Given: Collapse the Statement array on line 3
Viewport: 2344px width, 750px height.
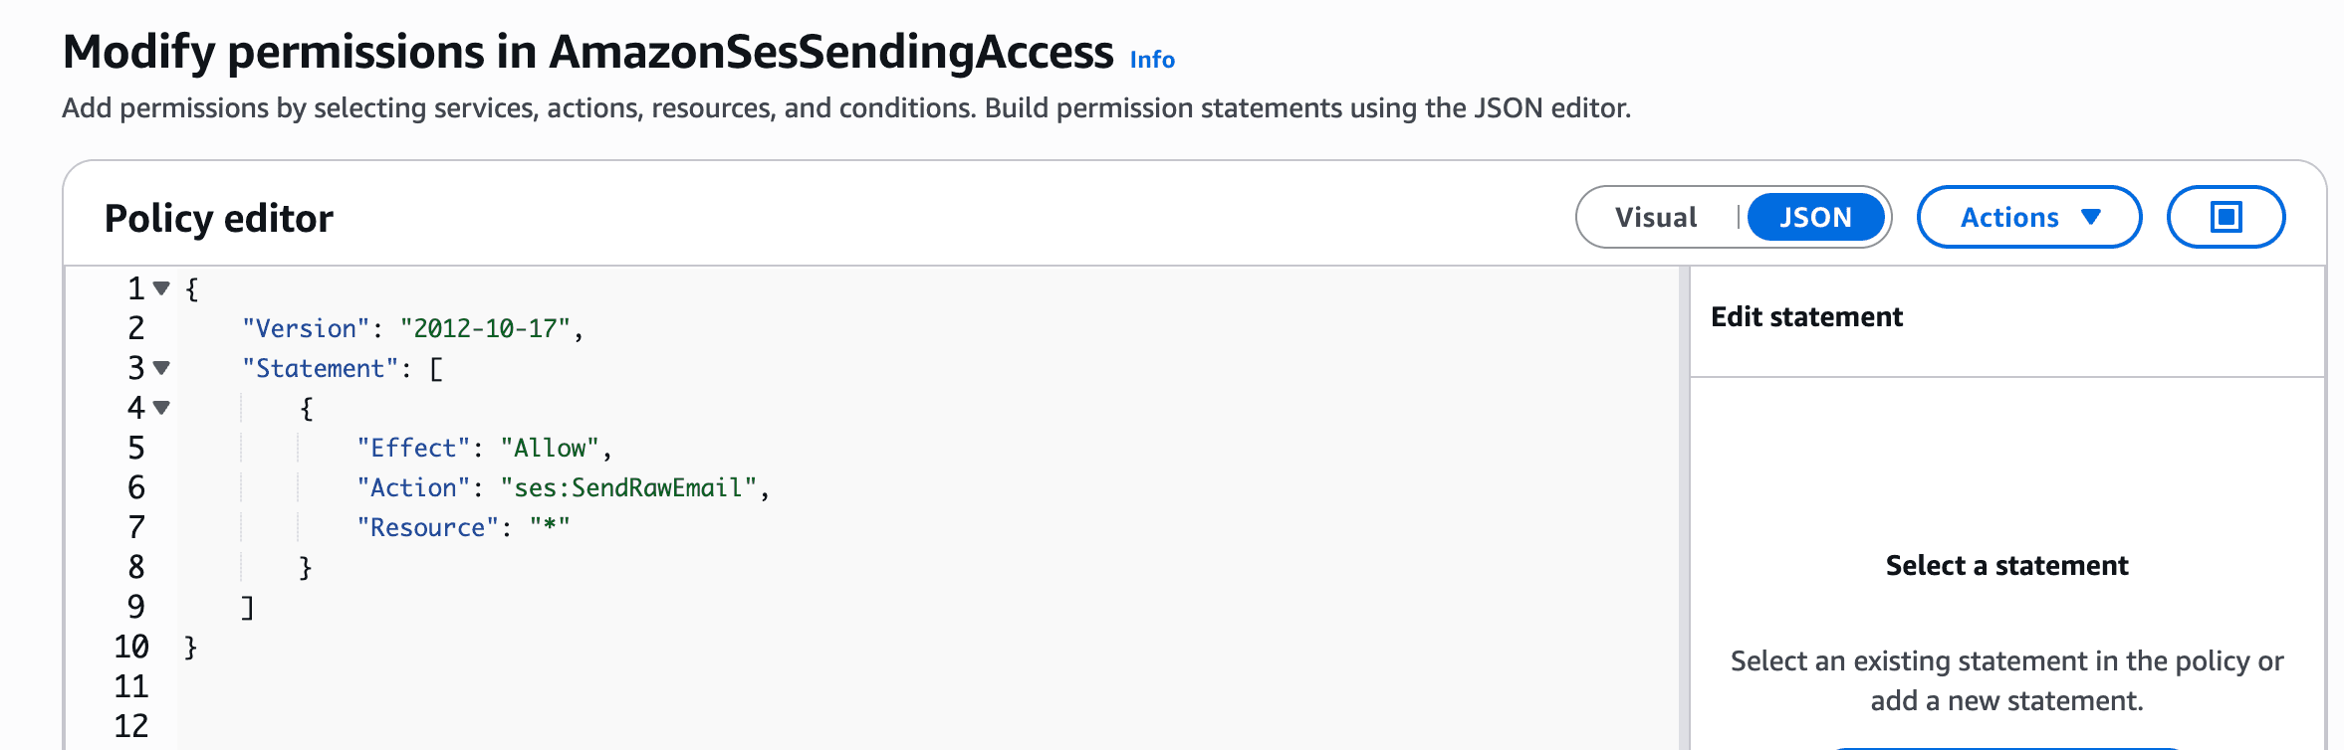Looking at the screenshot, I should click(162, 368).
